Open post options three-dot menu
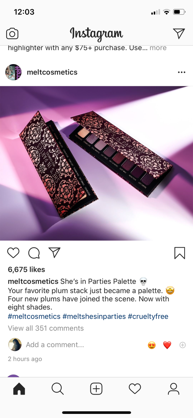Screen dimensions: 193x418 [x=182, y=72]
